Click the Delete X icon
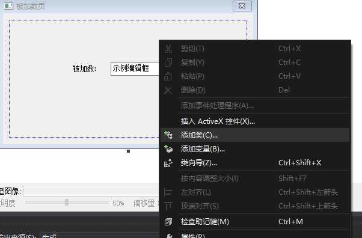The width and height of the screenshot is (362, 238). 168,91
